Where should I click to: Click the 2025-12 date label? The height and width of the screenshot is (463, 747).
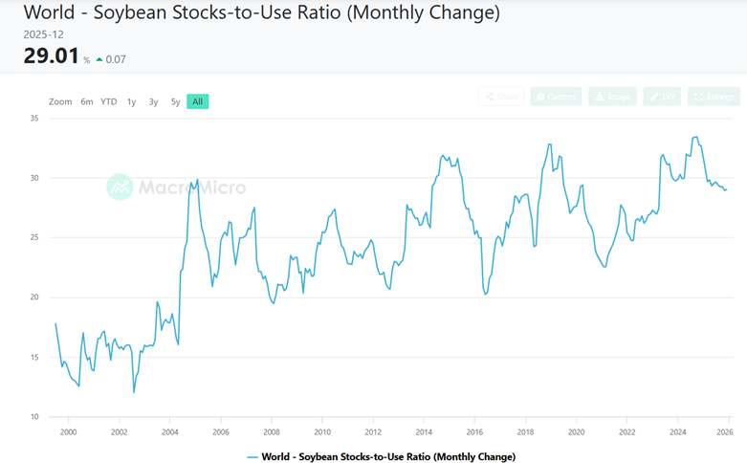point(43,33)
